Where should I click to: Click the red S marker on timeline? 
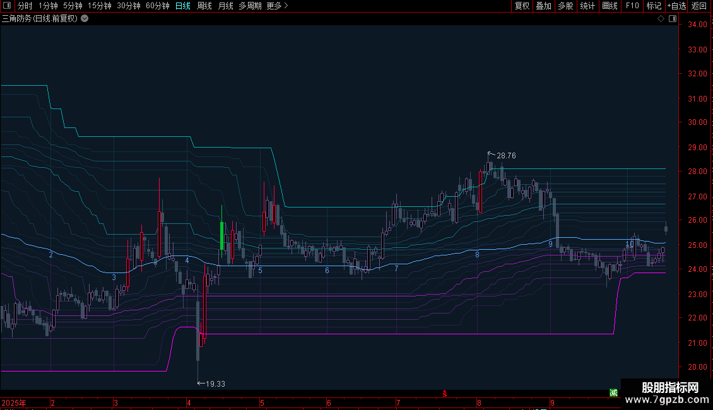[x=444, y=394]
